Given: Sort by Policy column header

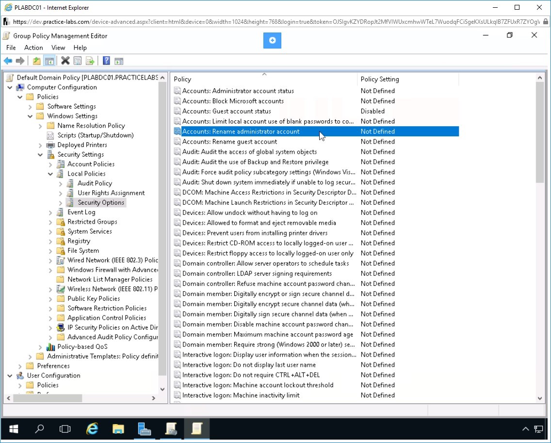Looking at the screenshot, I should (264, 79).
